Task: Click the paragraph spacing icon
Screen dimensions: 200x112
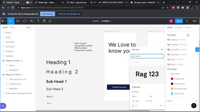Action: (133, 106)
